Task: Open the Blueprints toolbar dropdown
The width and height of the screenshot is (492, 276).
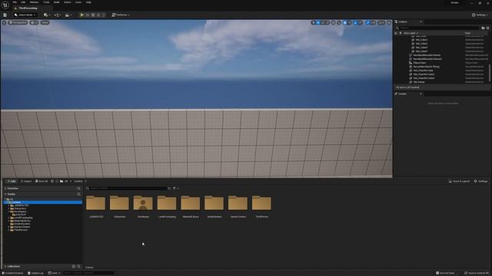Action: 58,15
